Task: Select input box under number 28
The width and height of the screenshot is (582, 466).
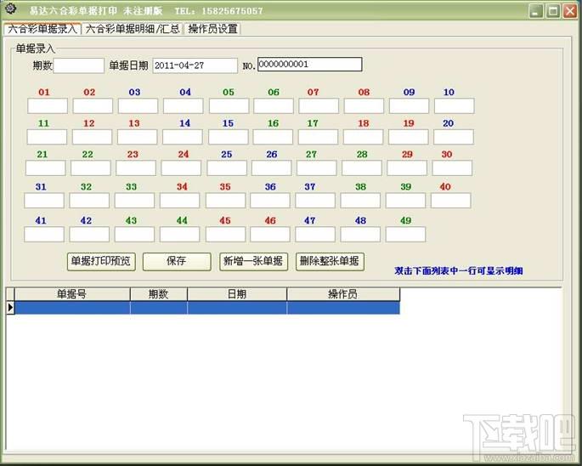Action: click(362, 168)
